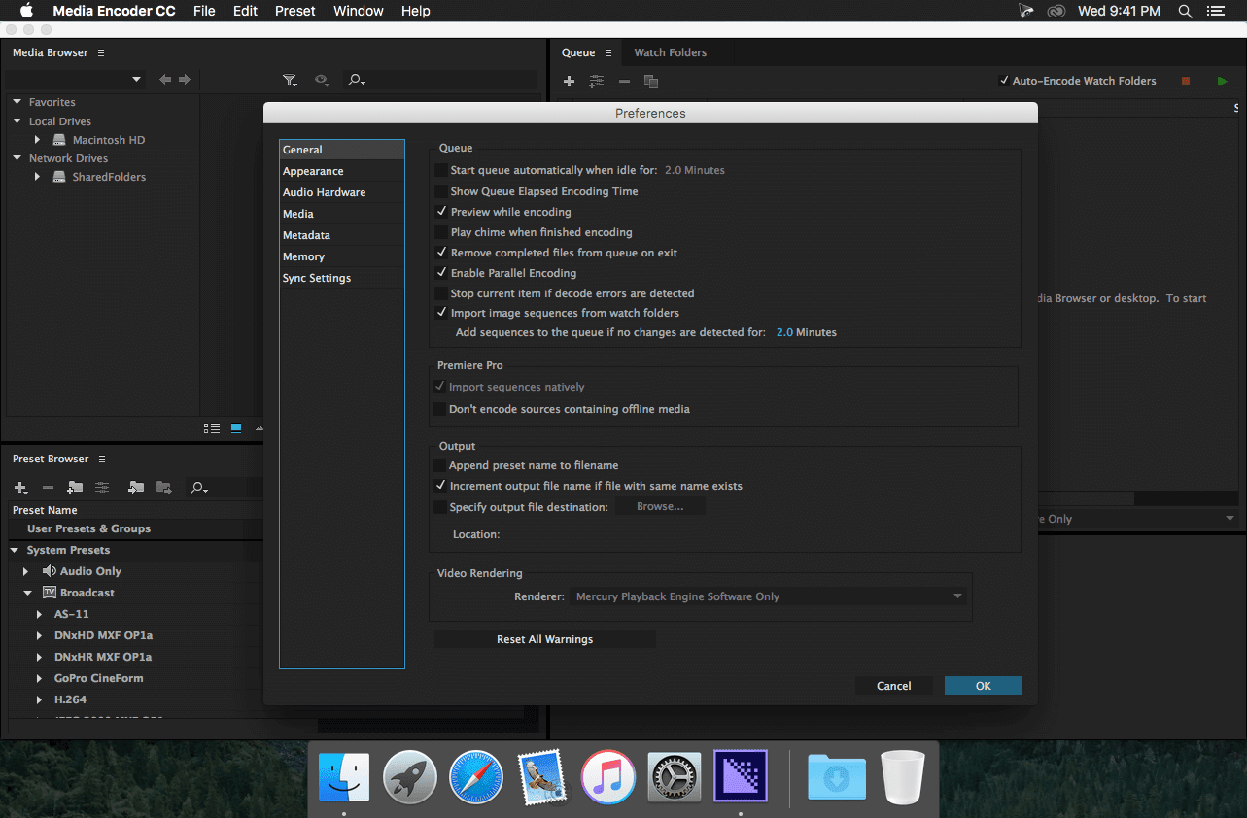Disable Preview while encoding

440,212
